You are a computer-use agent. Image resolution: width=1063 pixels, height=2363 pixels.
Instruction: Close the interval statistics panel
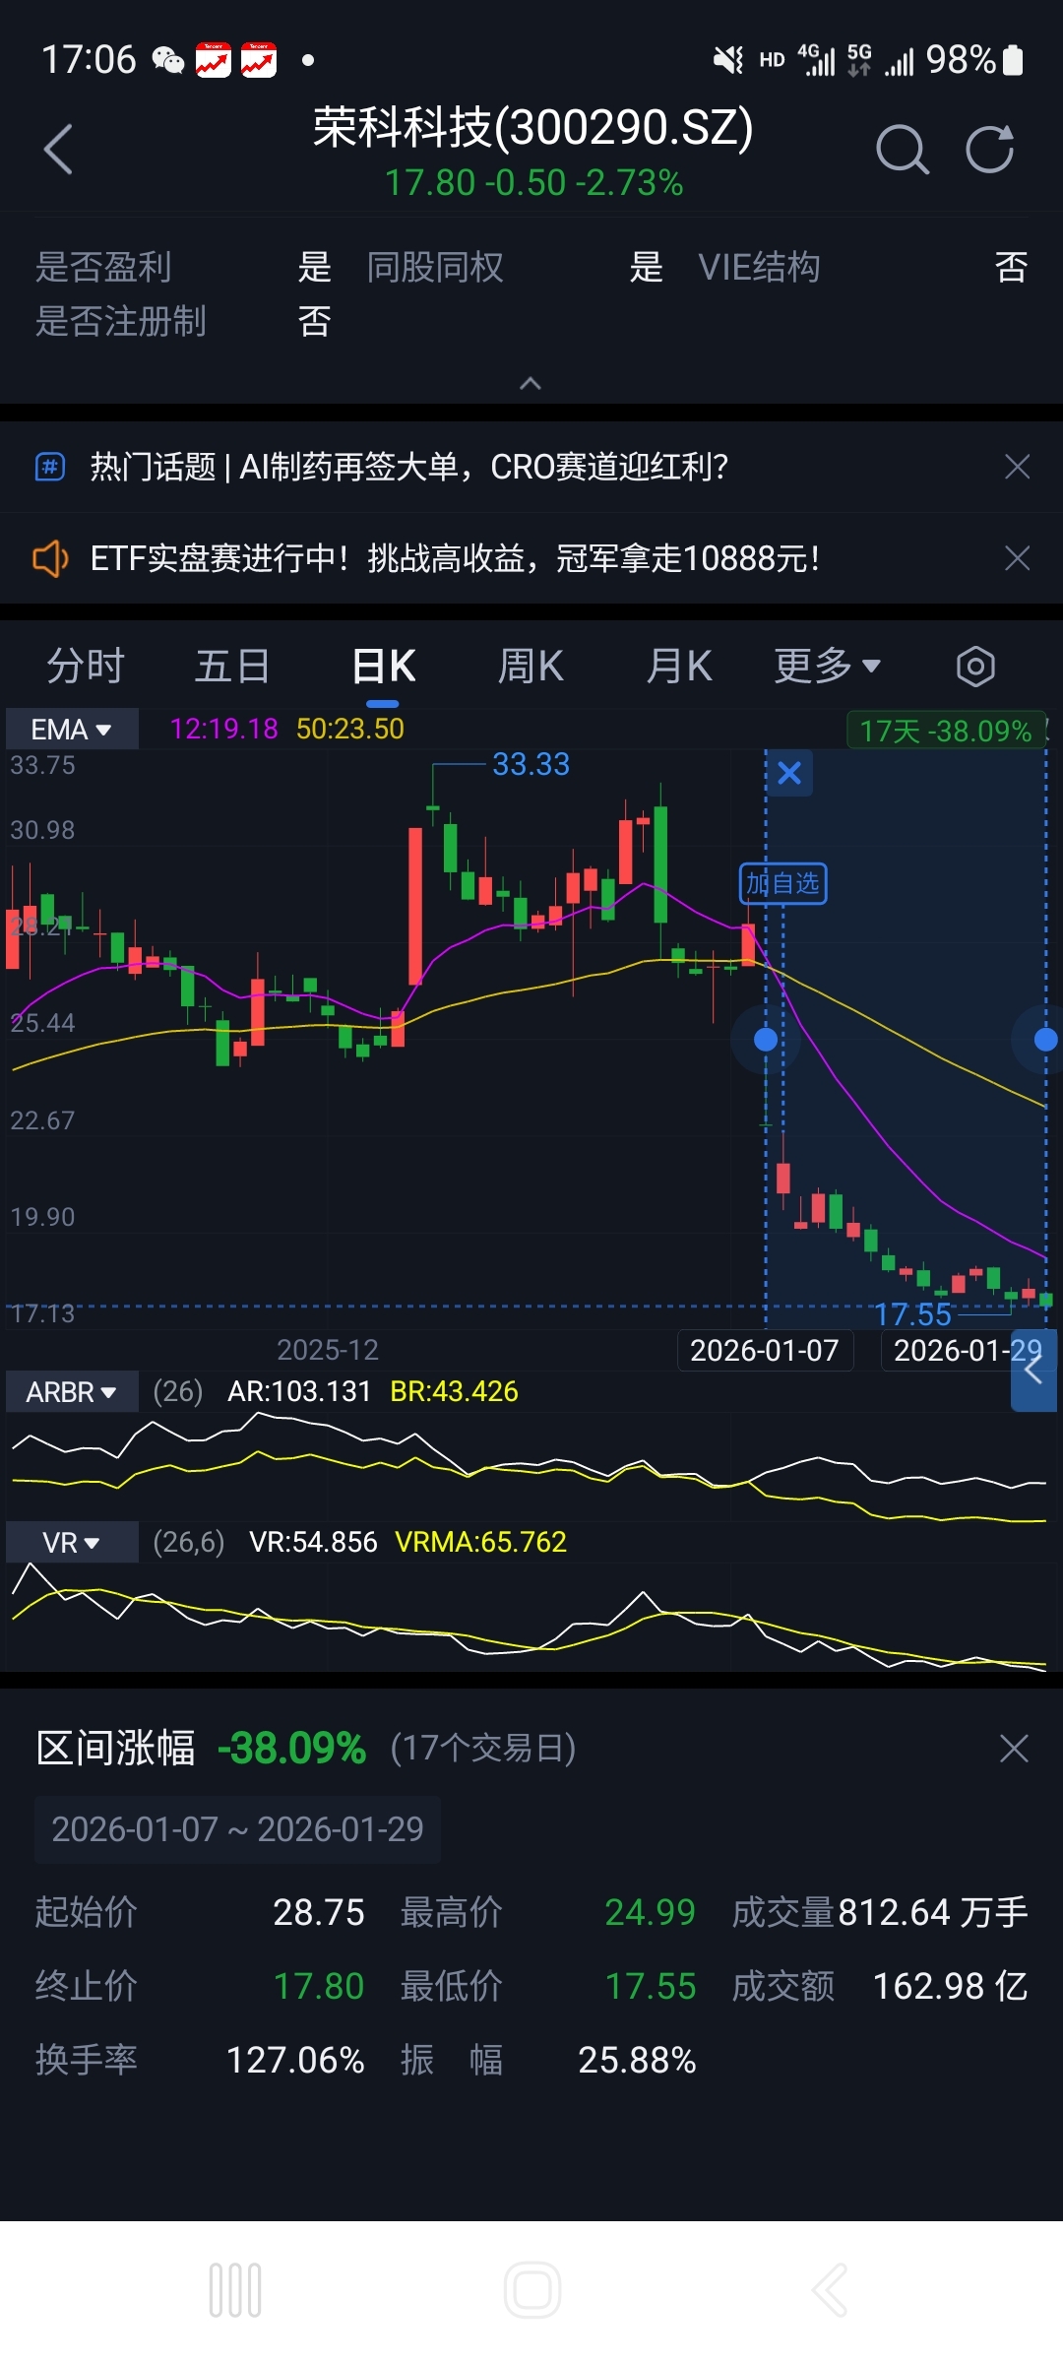pyautogui.click(x=1014, y=1749)
